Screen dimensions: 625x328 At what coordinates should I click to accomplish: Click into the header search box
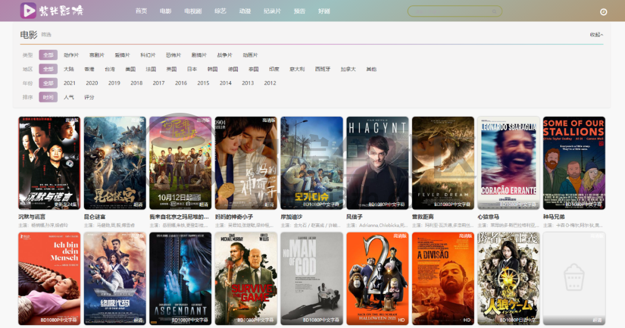(x=454, y=11)
